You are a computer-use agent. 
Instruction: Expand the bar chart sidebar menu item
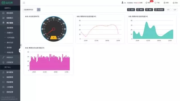point(10,18)
